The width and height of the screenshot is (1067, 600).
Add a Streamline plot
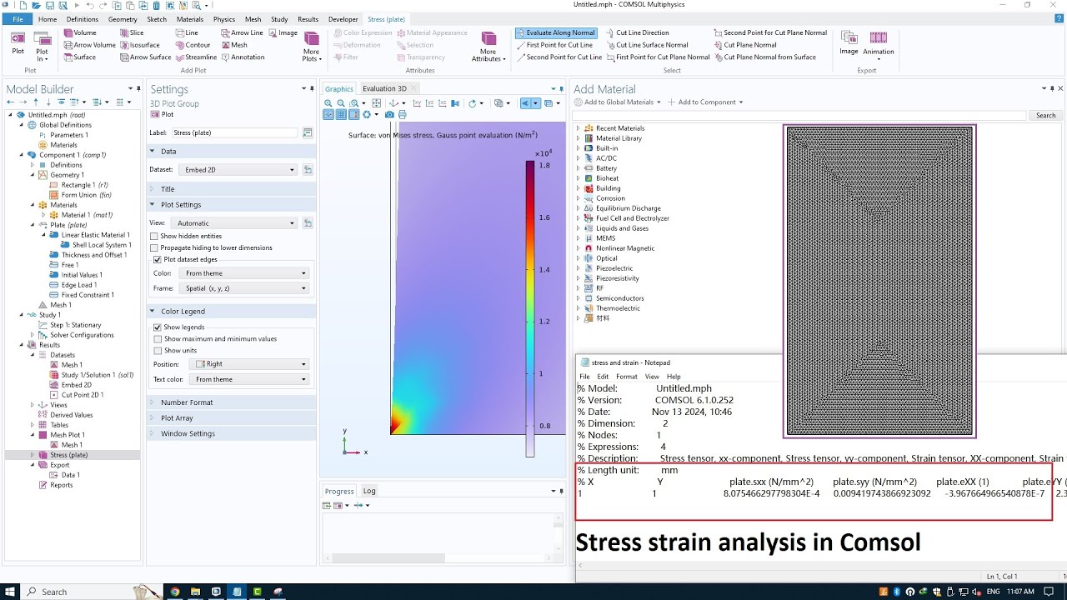[196, 57]
